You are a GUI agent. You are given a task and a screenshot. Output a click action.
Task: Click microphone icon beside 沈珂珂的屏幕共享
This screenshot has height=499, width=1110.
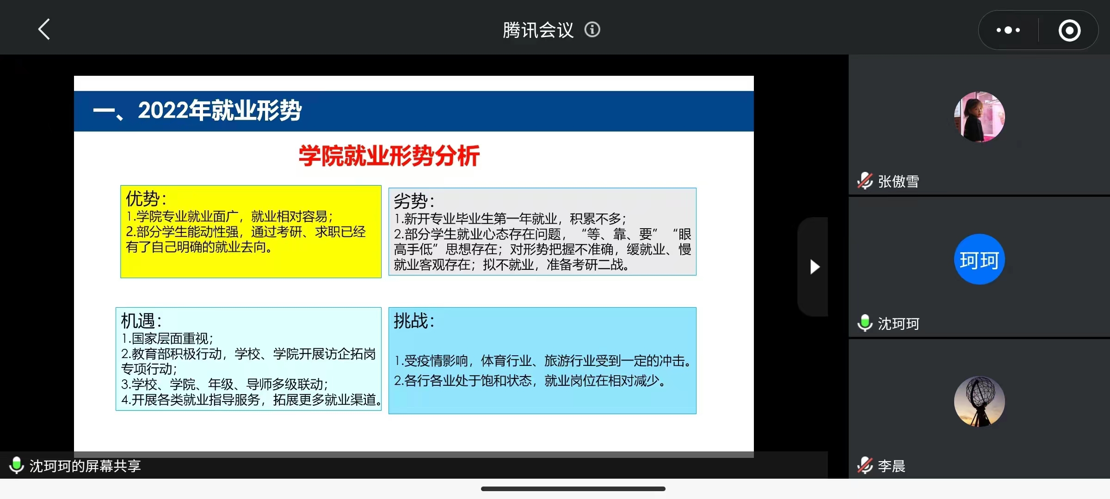(17, 465)
